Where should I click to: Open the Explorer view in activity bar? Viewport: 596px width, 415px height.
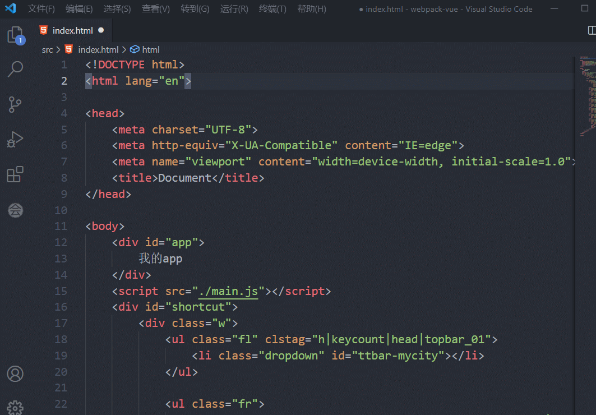pos(15,35)
